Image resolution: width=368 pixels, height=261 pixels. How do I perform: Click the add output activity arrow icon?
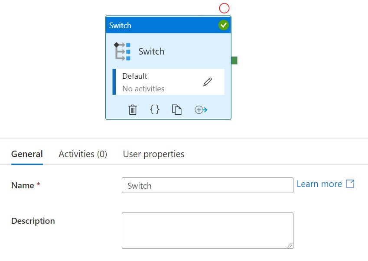click(201, 110)
